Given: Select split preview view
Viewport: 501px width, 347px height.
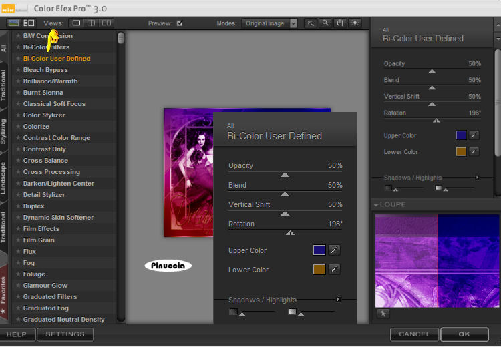Looking at the screenshot, I should (91, 23).
